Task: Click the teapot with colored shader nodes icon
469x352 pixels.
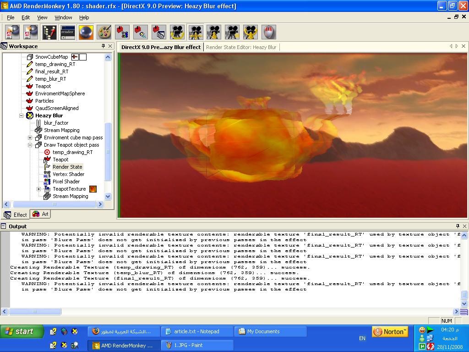Action: [x=122, y=32]
